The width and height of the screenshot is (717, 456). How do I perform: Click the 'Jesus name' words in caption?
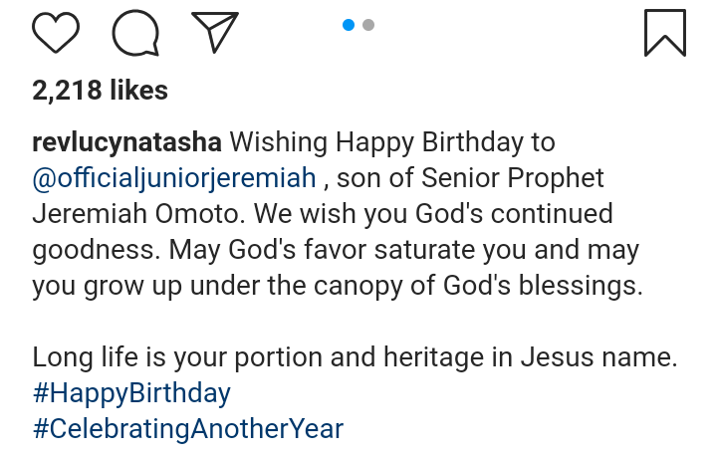coord(599,357)
